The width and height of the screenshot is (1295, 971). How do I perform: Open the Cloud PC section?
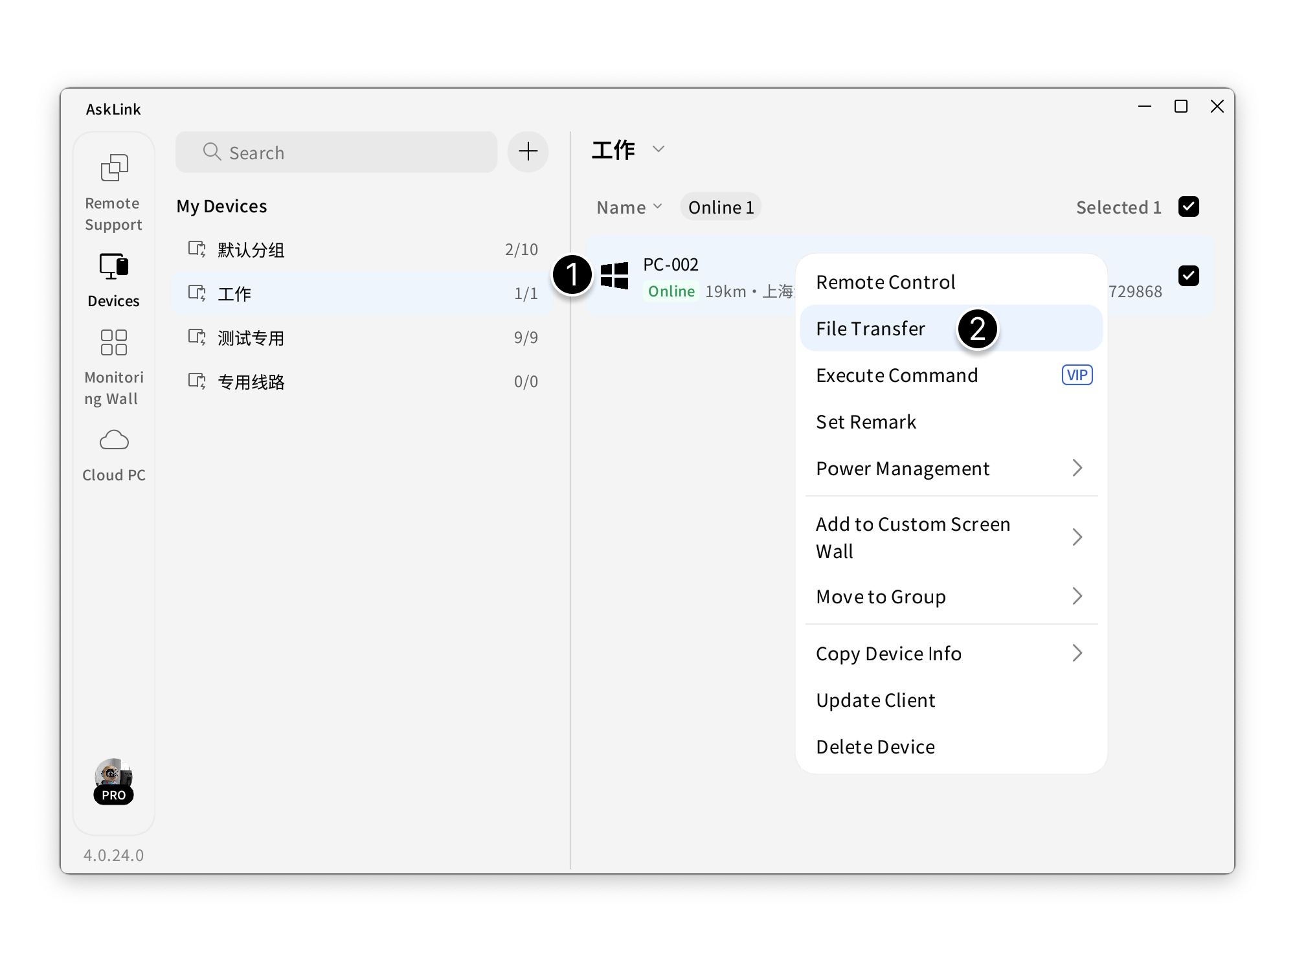click(x=113, y=454)
